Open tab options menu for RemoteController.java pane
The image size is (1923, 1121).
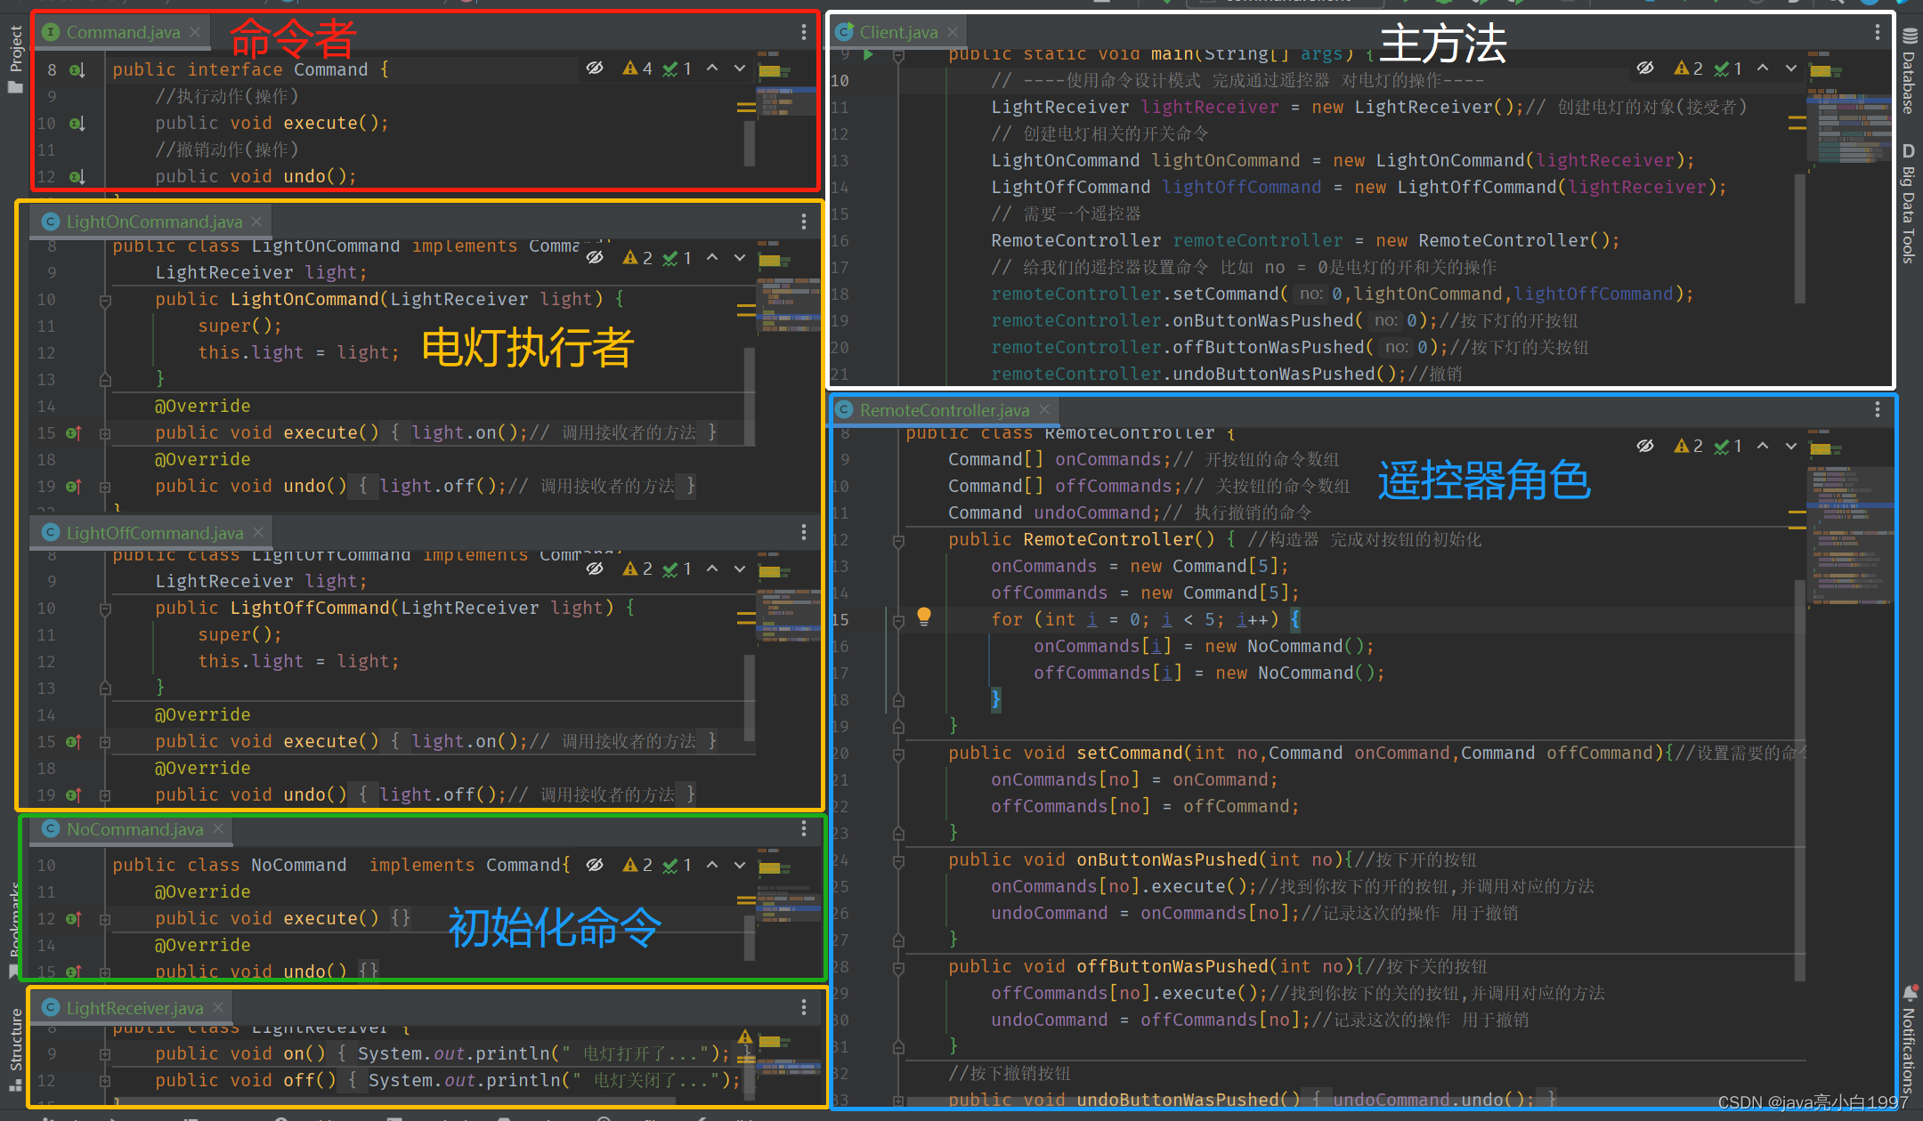1878,409
